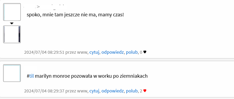Click "polub" on the 08:29:51 post
The width and height of the screenshot is (234, 99).
coord(132,52)
